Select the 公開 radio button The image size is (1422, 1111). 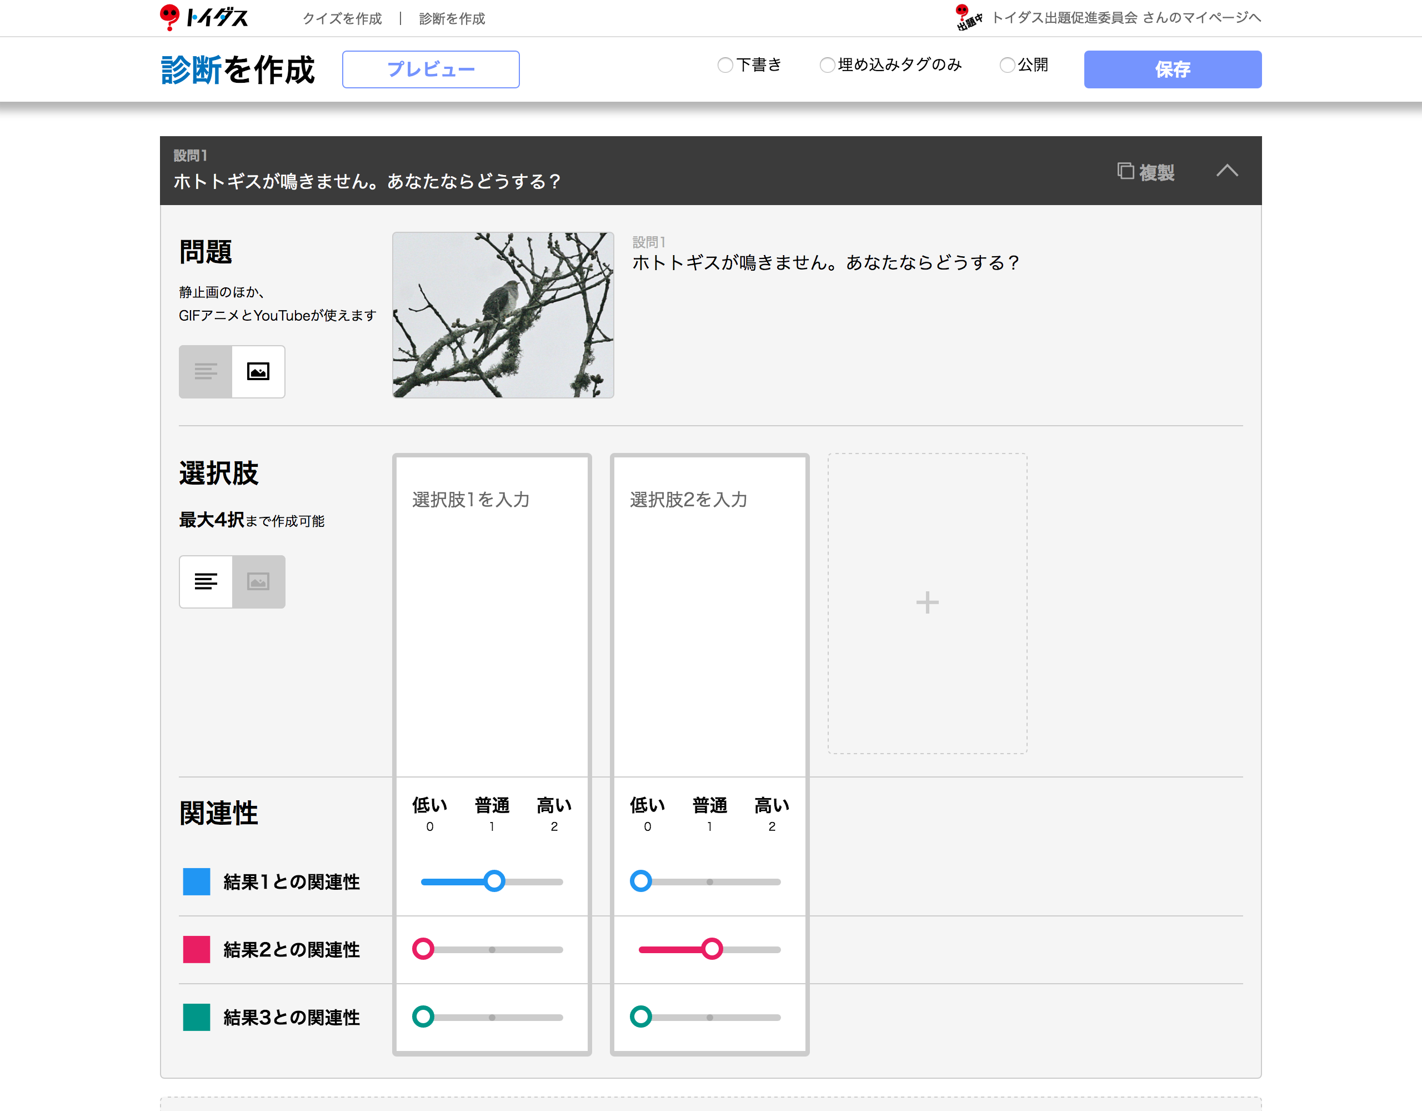pos(1007,65)
